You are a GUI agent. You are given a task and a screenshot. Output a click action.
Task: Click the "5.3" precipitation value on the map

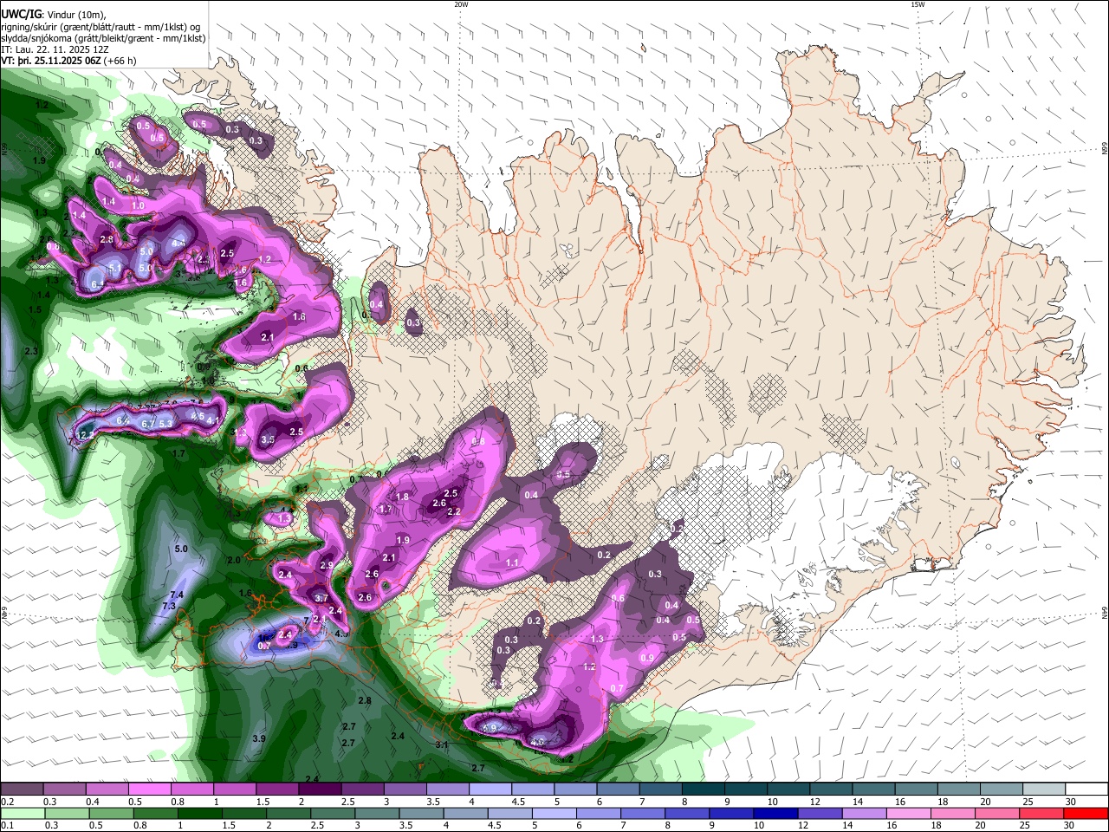165,423
